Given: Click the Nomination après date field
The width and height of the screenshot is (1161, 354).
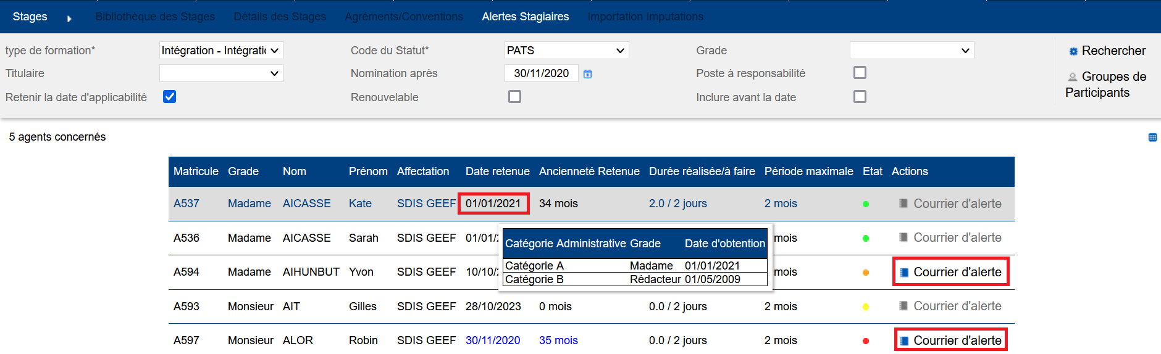Looking at the screenshot, I should (541, 73).
